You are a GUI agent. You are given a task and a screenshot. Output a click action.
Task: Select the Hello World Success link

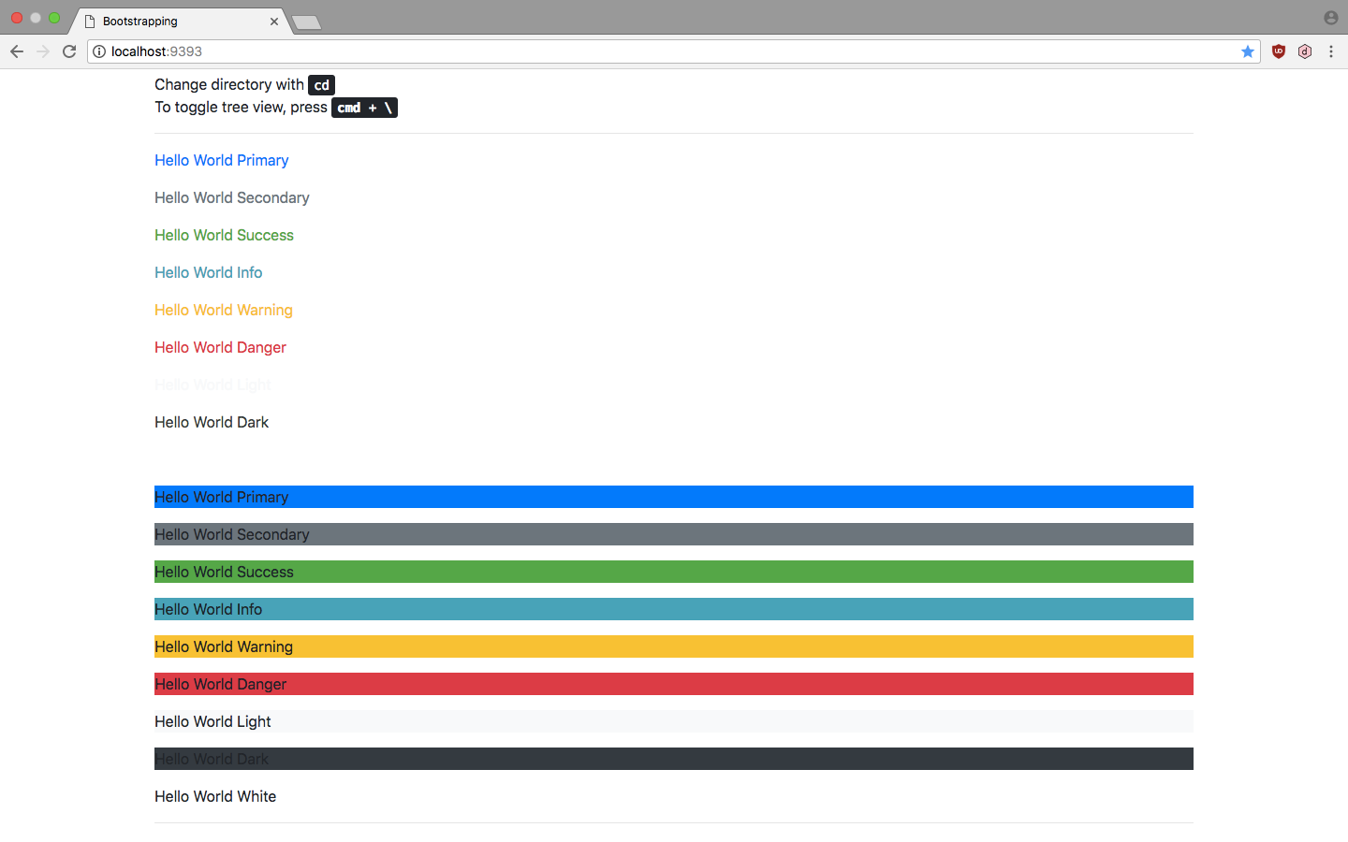224,235
